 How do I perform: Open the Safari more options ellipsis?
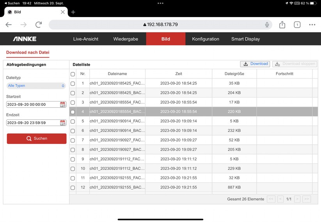point(312,24)
